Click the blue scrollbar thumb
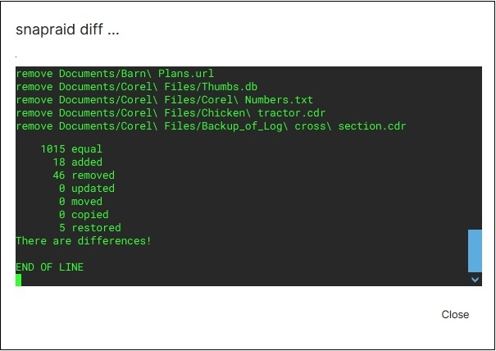Image resolution: width=496 pixels, height=351 pixels. click(x=476, y=250)
